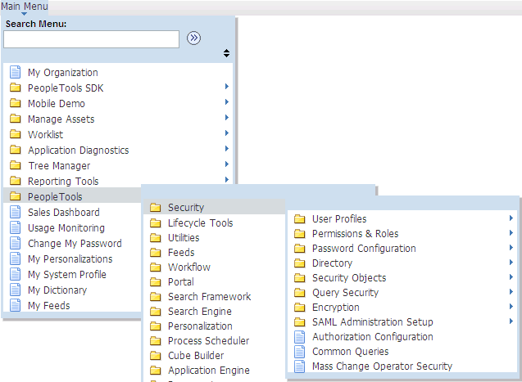The height and width of the screenshot is (382, 522).
Task: Expand the Password Configuration submenu arrow
Action: click(511, 248)
